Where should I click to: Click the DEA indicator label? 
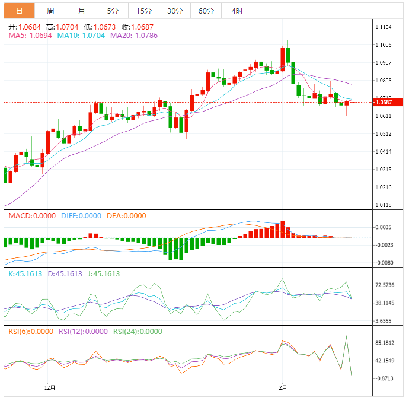coord(126,216)
